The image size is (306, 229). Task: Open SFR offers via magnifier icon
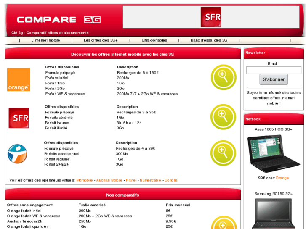click(223, 117)
